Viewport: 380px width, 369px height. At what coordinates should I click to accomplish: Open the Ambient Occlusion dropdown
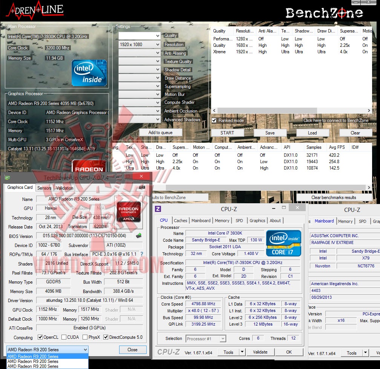[x=139, y=111]
